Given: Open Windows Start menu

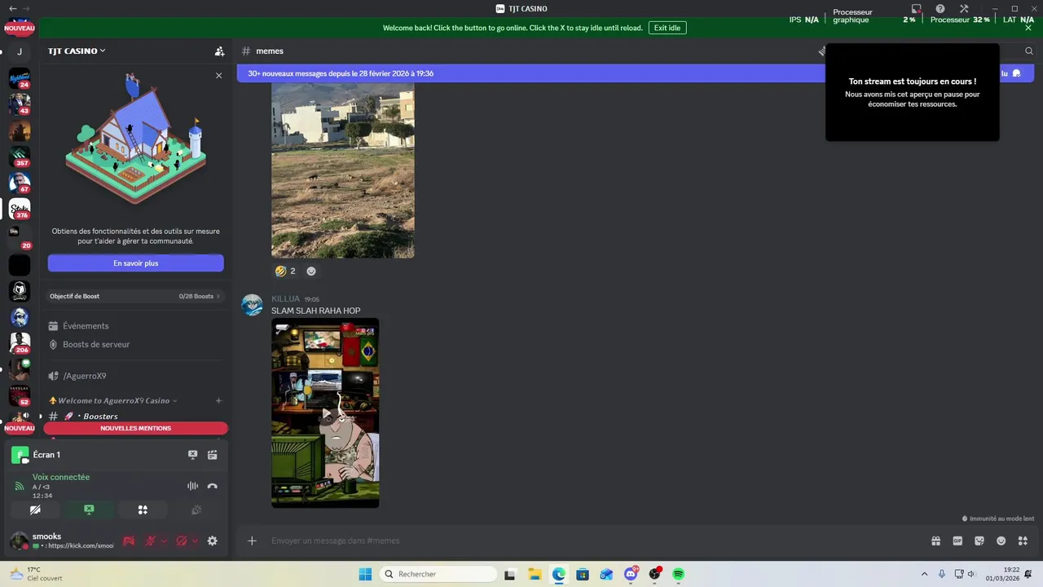Looking at the screenshot, I should (x=365, y=574).
